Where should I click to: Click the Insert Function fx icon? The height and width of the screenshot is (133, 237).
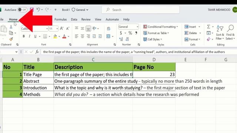[x=37, y=52]
